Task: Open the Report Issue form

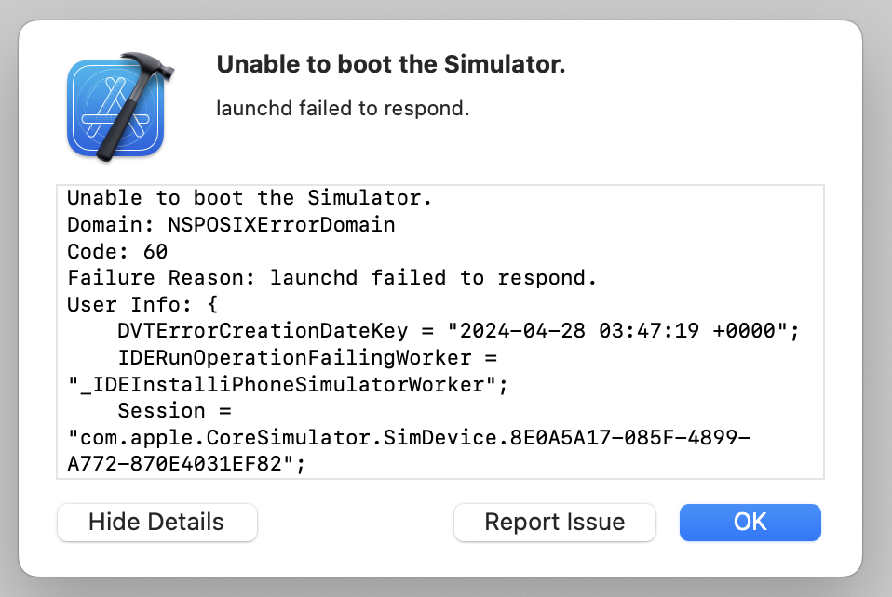Action: point(555,522)
